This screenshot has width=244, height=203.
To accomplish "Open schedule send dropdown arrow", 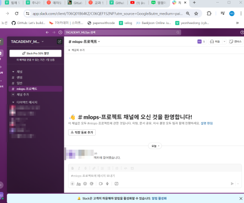I will tap(238, 184).
